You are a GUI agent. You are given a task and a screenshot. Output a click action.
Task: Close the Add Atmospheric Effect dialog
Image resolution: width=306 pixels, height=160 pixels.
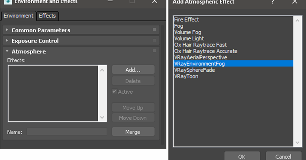coord(295,2)
